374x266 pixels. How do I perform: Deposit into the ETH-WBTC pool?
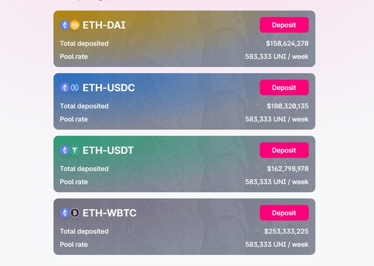click(284, 213)
